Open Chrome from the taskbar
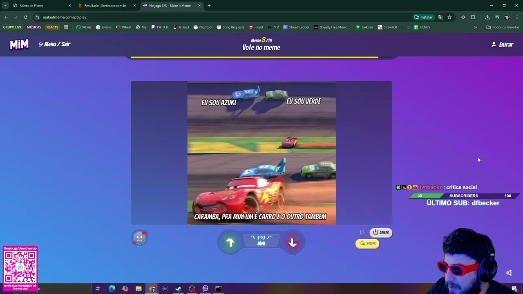The width and height of the screenshot is (523, 294). [x=152, y=289]
